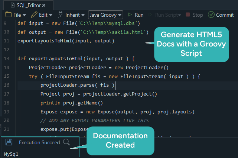Expand the File dropdown arrow
Image resolution: width=238 pixels, height=158 pixels.
point(24,15)
